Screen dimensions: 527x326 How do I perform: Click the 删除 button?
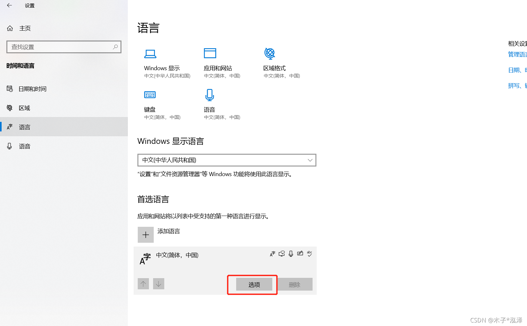294,285
